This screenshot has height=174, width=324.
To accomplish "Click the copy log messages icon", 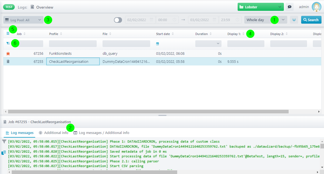I will point(4,153).
